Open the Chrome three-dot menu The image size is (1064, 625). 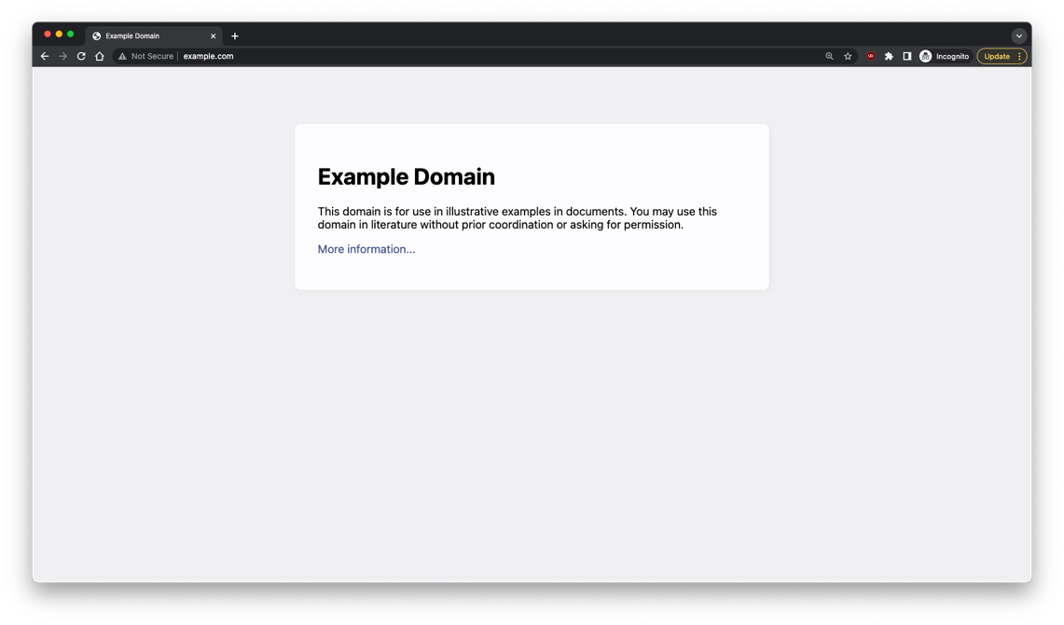point(1018,56)
